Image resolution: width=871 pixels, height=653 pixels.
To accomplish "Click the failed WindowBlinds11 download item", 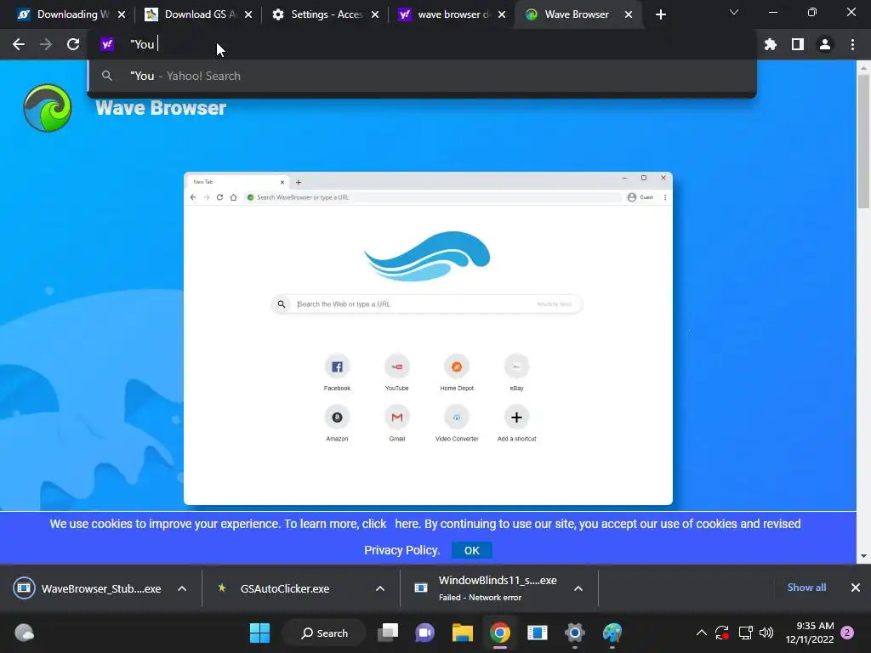I will [x=486, y=588].
